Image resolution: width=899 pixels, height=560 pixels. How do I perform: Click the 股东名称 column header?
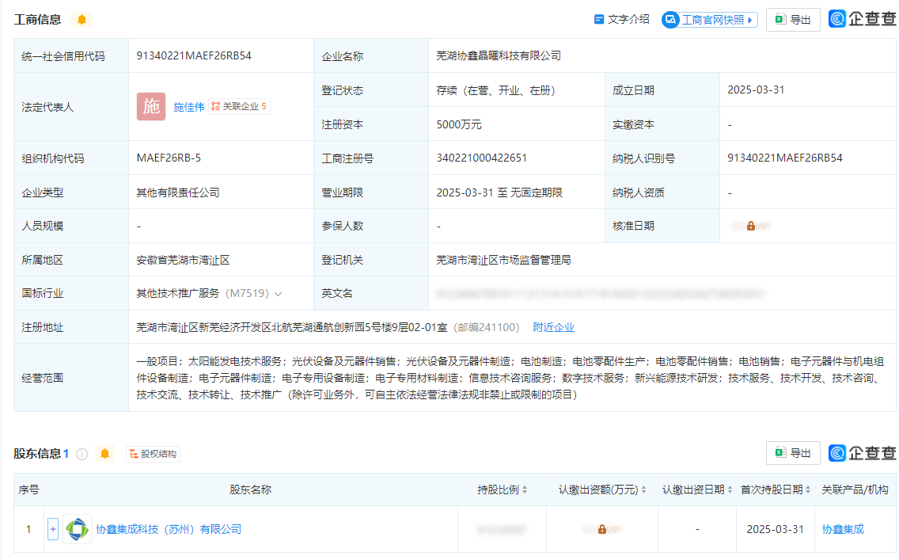coord(250,490)
